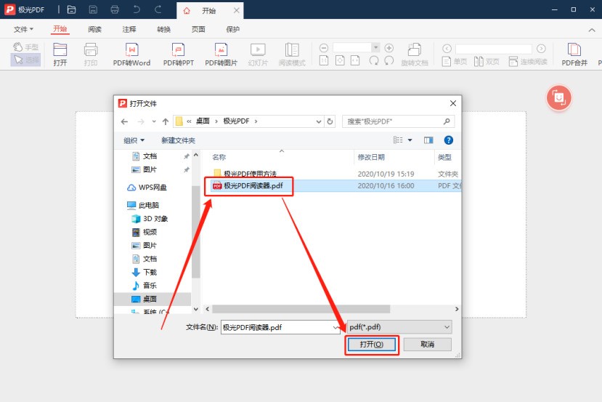Expand the address path dropdown

point(319,121)
